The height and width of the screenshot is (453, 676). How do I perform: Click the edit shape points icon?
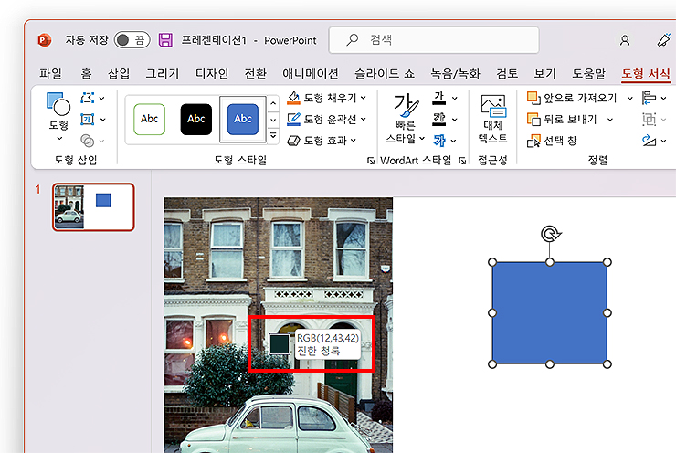87,98
